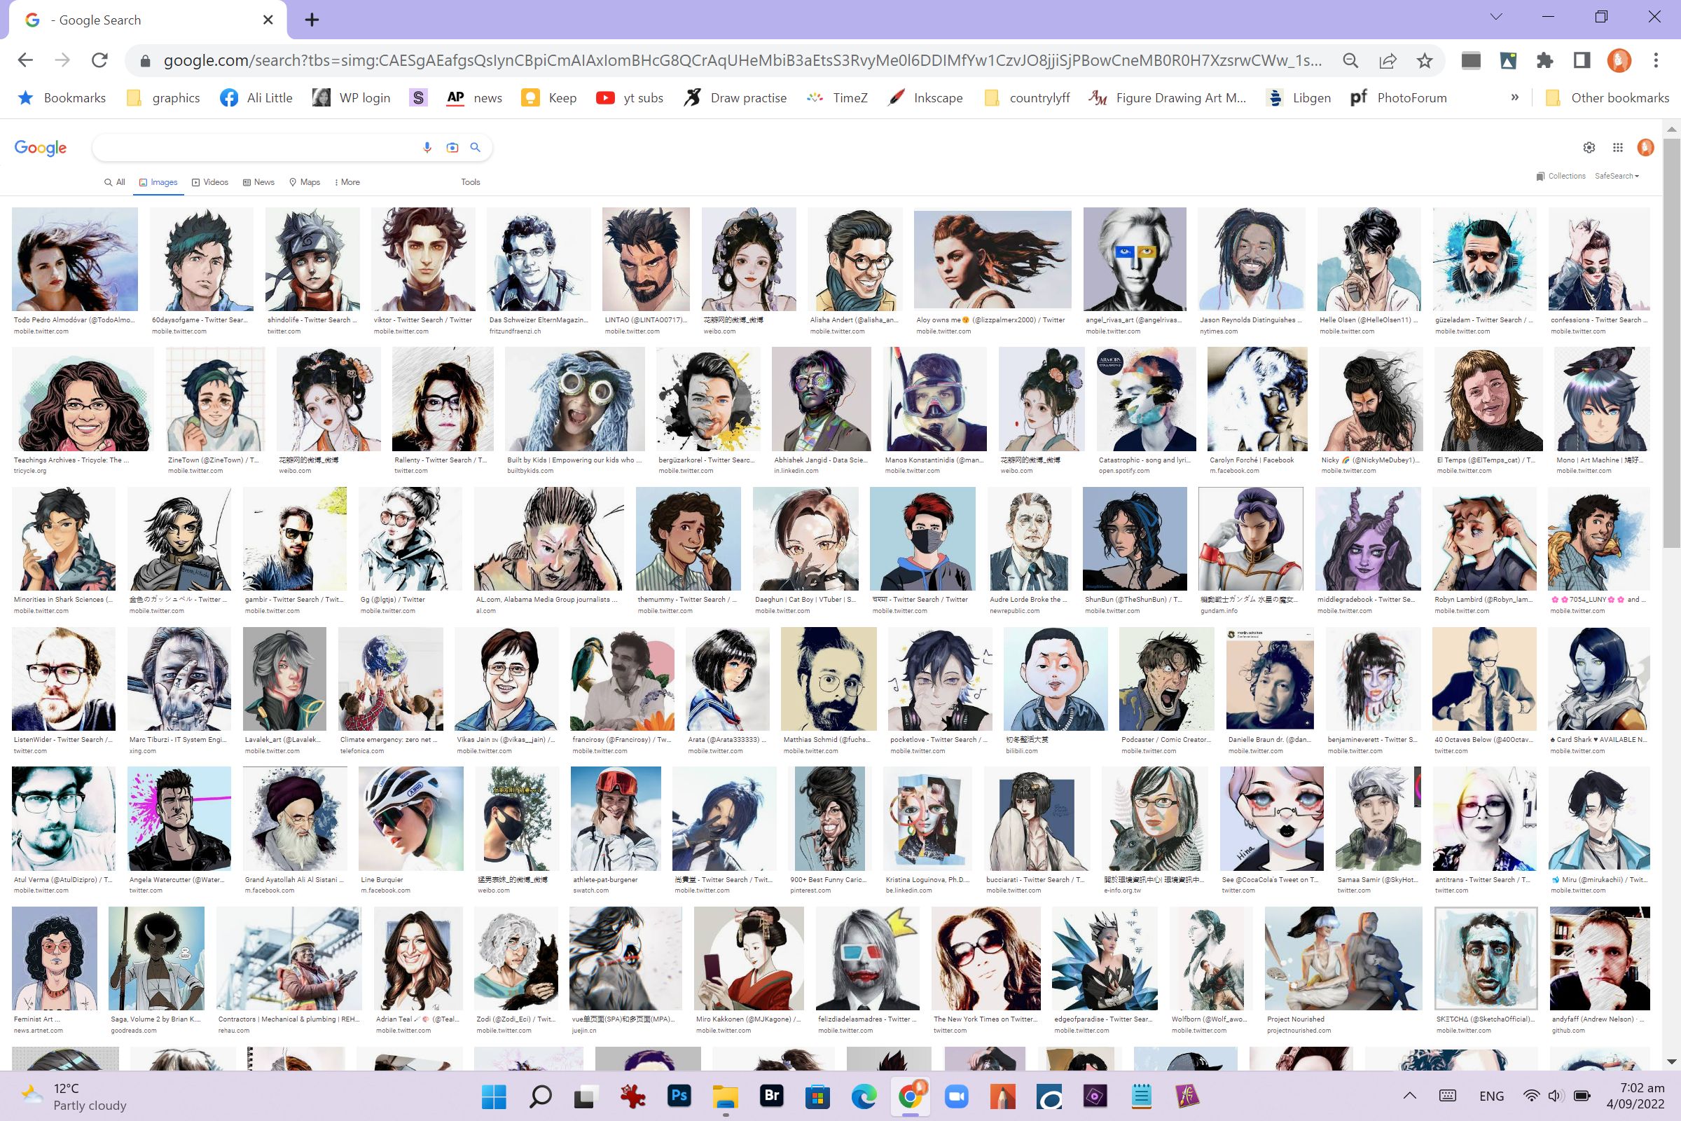Reload the page
Screen dimensions: 1681x1121
tap(99, 61)
